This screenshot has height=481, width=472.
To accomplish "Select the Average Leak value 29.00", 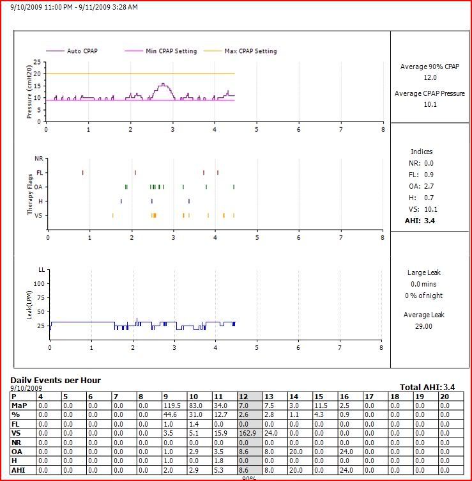I will tap(424, 326).
